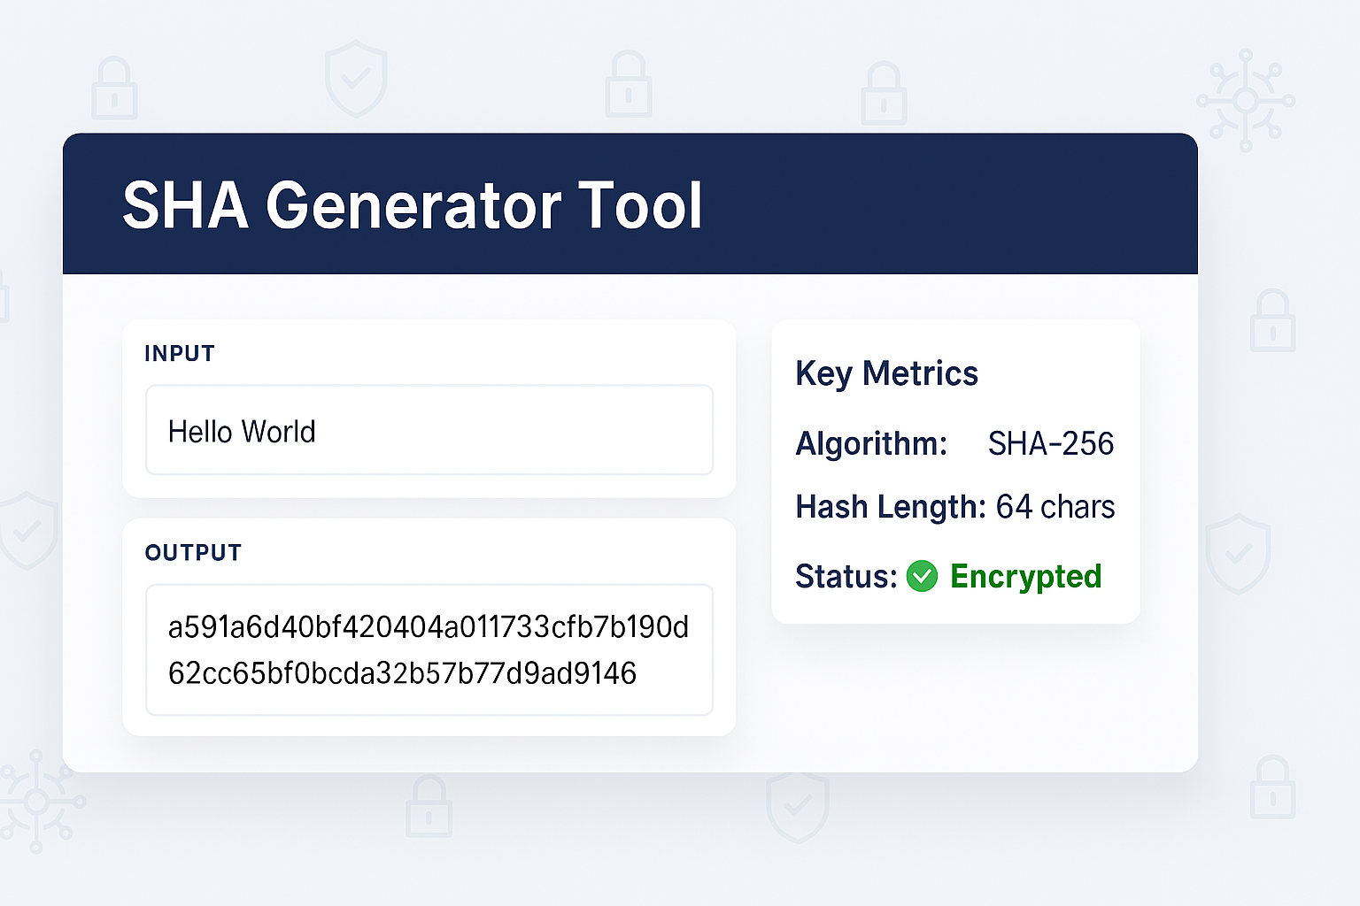This screenshot has width=1360, height=906.
Task: Click the 64 chars hash length value
Action: 1055,507
